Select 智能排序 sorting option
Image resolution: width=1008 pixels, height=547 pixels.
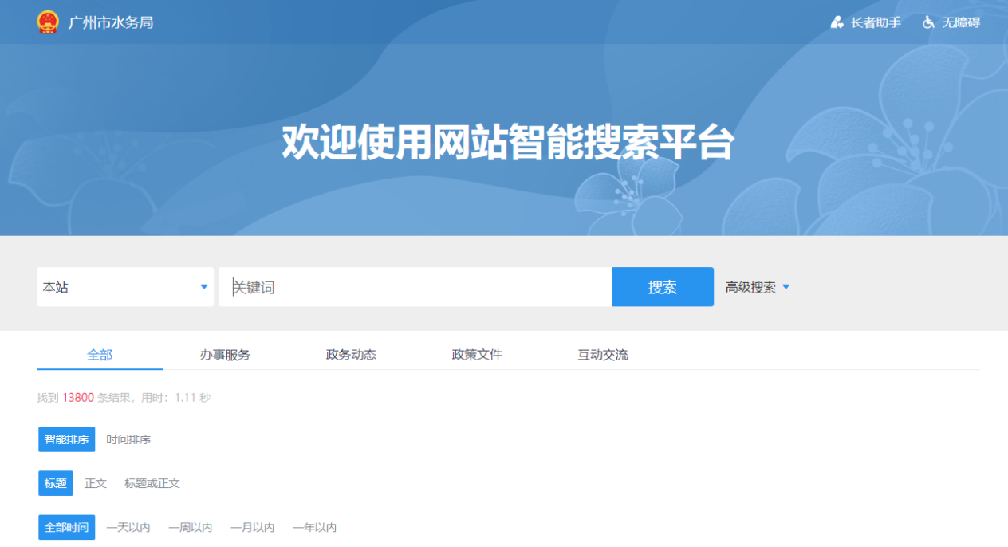pos(66,439)
